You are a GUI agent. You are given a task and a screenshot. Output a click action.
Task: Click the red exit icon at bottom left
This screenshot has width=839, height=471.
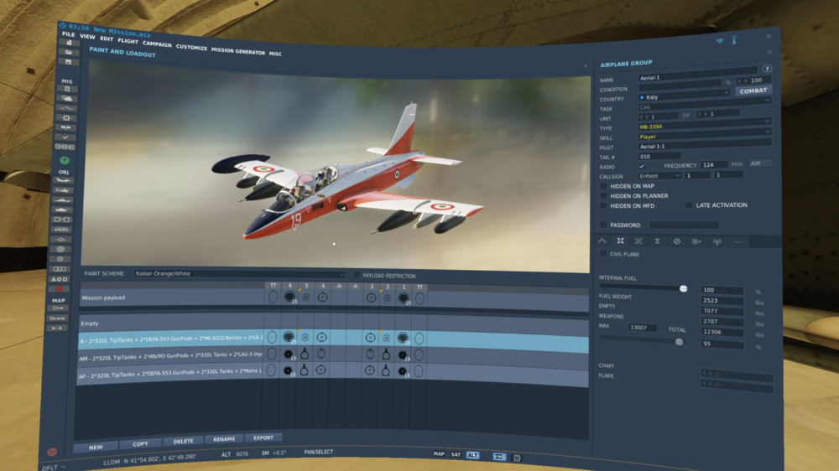[x=52, y=453]
